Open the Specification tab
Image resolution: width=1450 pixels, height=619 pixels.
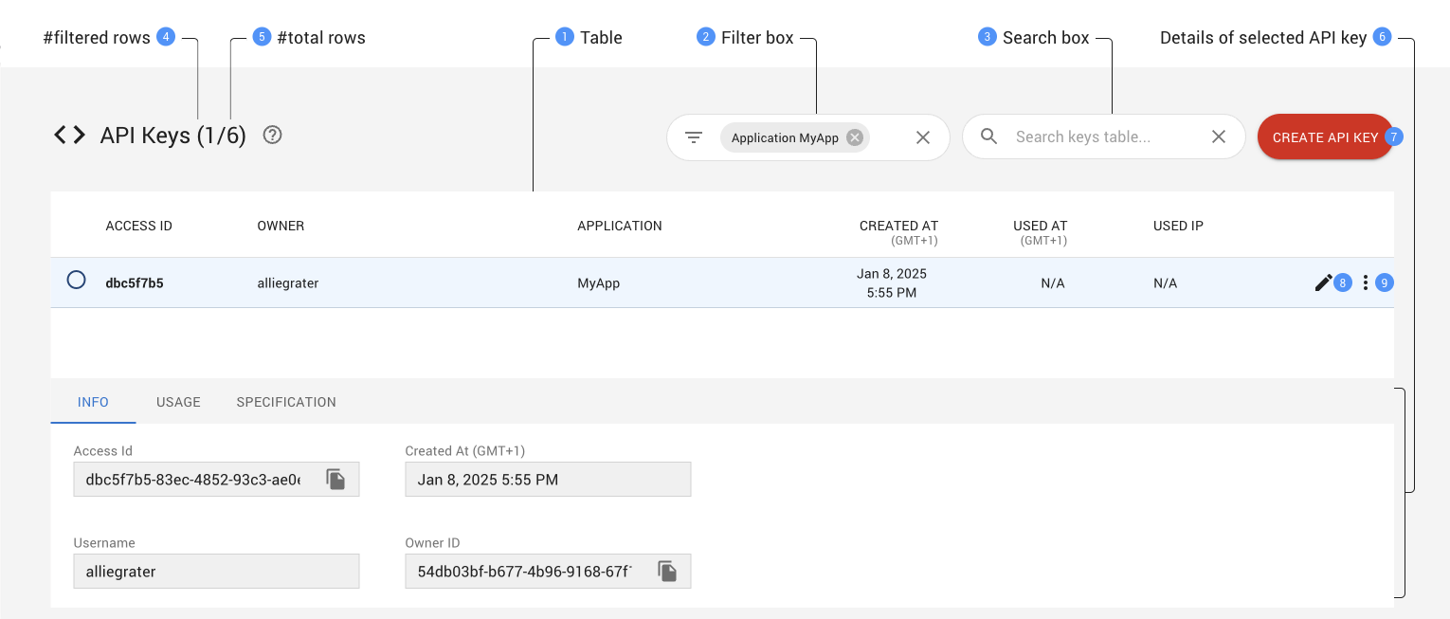click(x=286, y=402)
